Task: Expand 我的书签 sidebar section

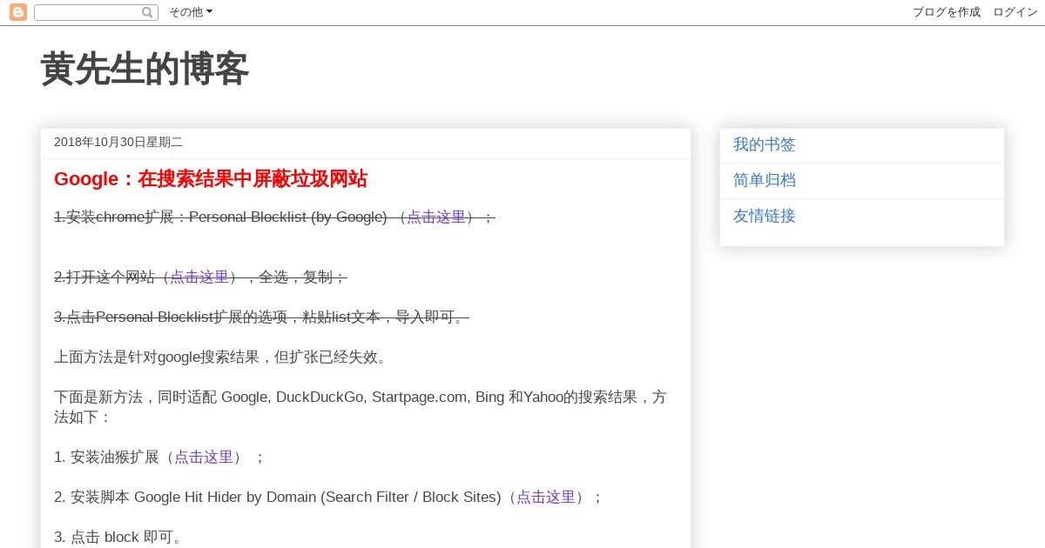Action: coord(765,145)
